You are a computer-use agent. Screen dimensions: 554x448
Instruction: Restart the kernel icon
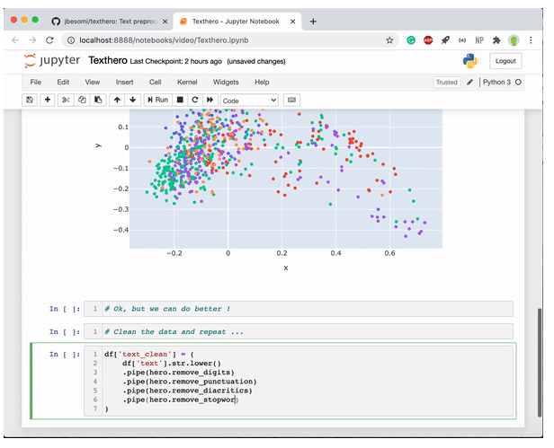tap(194, 101)
